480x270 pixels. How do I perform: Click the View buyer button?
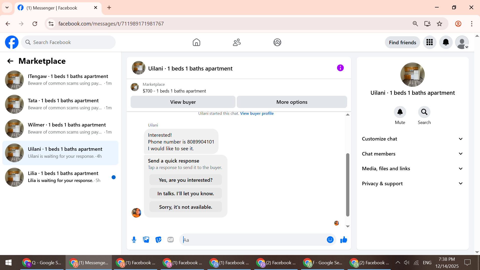[x=183, y=102]
